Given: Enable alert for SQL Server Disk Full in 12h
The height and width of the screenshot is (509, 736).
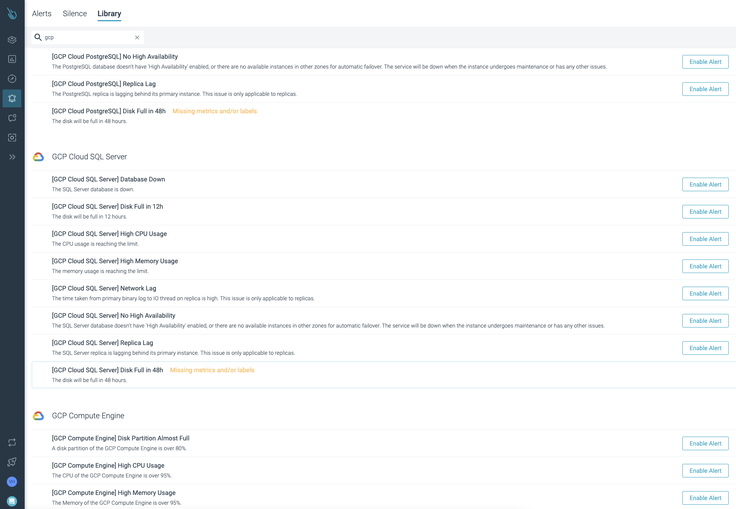Looking at the screenshot, I should (x=705, y=212).
